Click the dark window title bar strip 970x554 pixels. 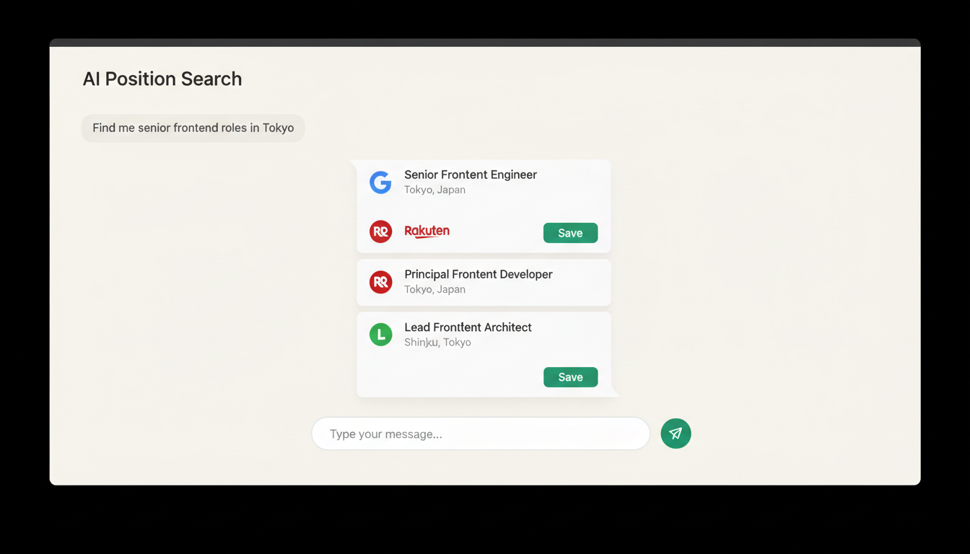tap(485, 43)
